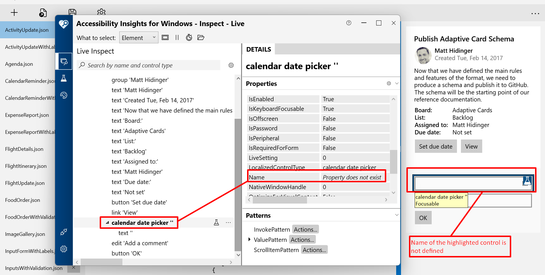Screen dimensions: 545x275
Task: Click inside the 'Search by name and control type' field
Action: [x=148, y=65]
